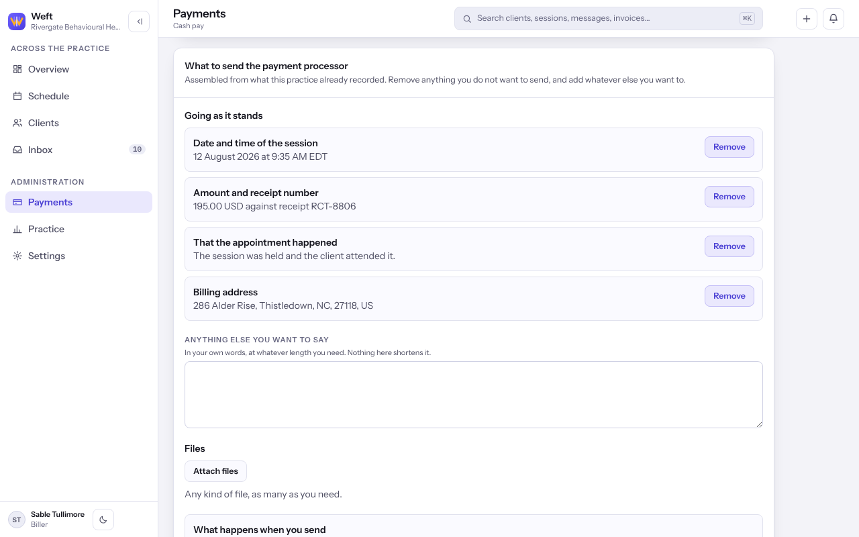Remove the Date and time of the session item
This screenshot has height=537, width=859.
(x=729, y=147)
